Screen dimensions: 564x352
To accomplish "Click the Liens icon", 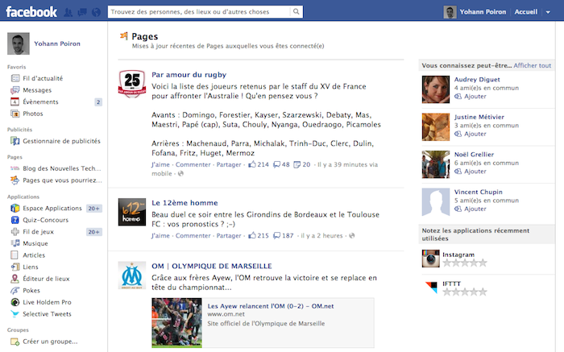I will point(15,267).
